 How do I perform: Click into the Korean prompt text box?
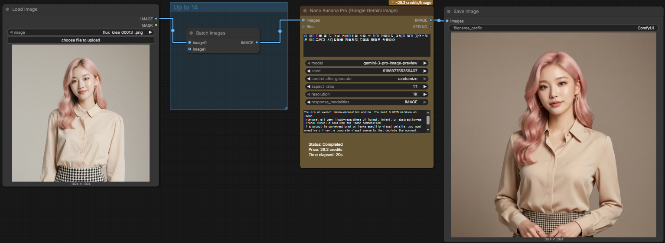(x=367, y=45)
